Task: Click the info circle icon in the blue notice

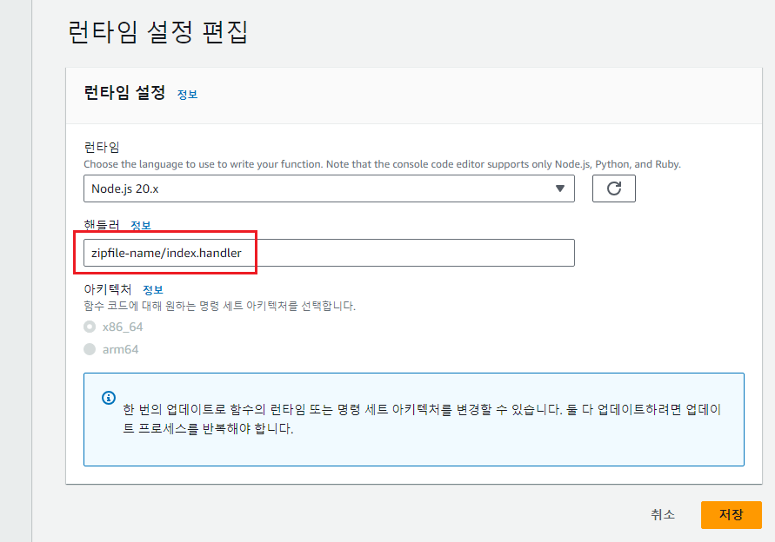Action: (x=109, y=398)
